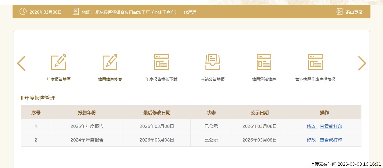Click the user profile icon near 您好
The width and height of the screenshot is (383, 168).
[76, 12]
